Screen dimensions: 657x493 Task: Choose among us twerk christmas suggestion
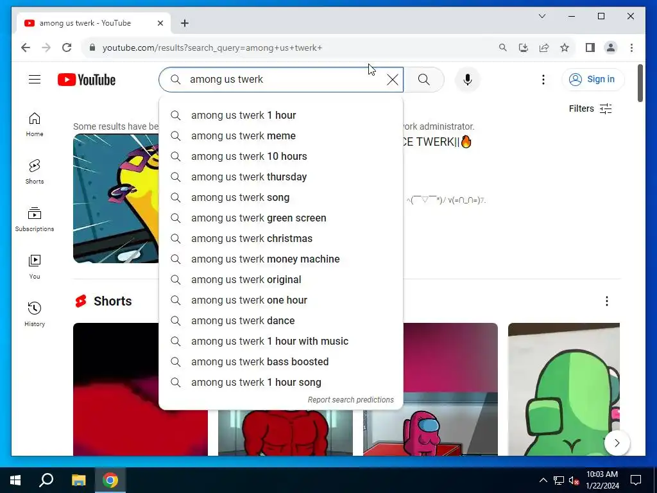click(281, 239)
